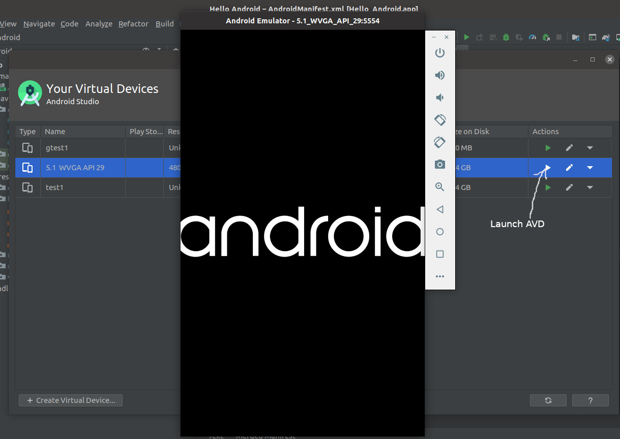Maximize the AVD Manager dialog
Viewport: 620px width, 439px height.
(x=593, y=59)
